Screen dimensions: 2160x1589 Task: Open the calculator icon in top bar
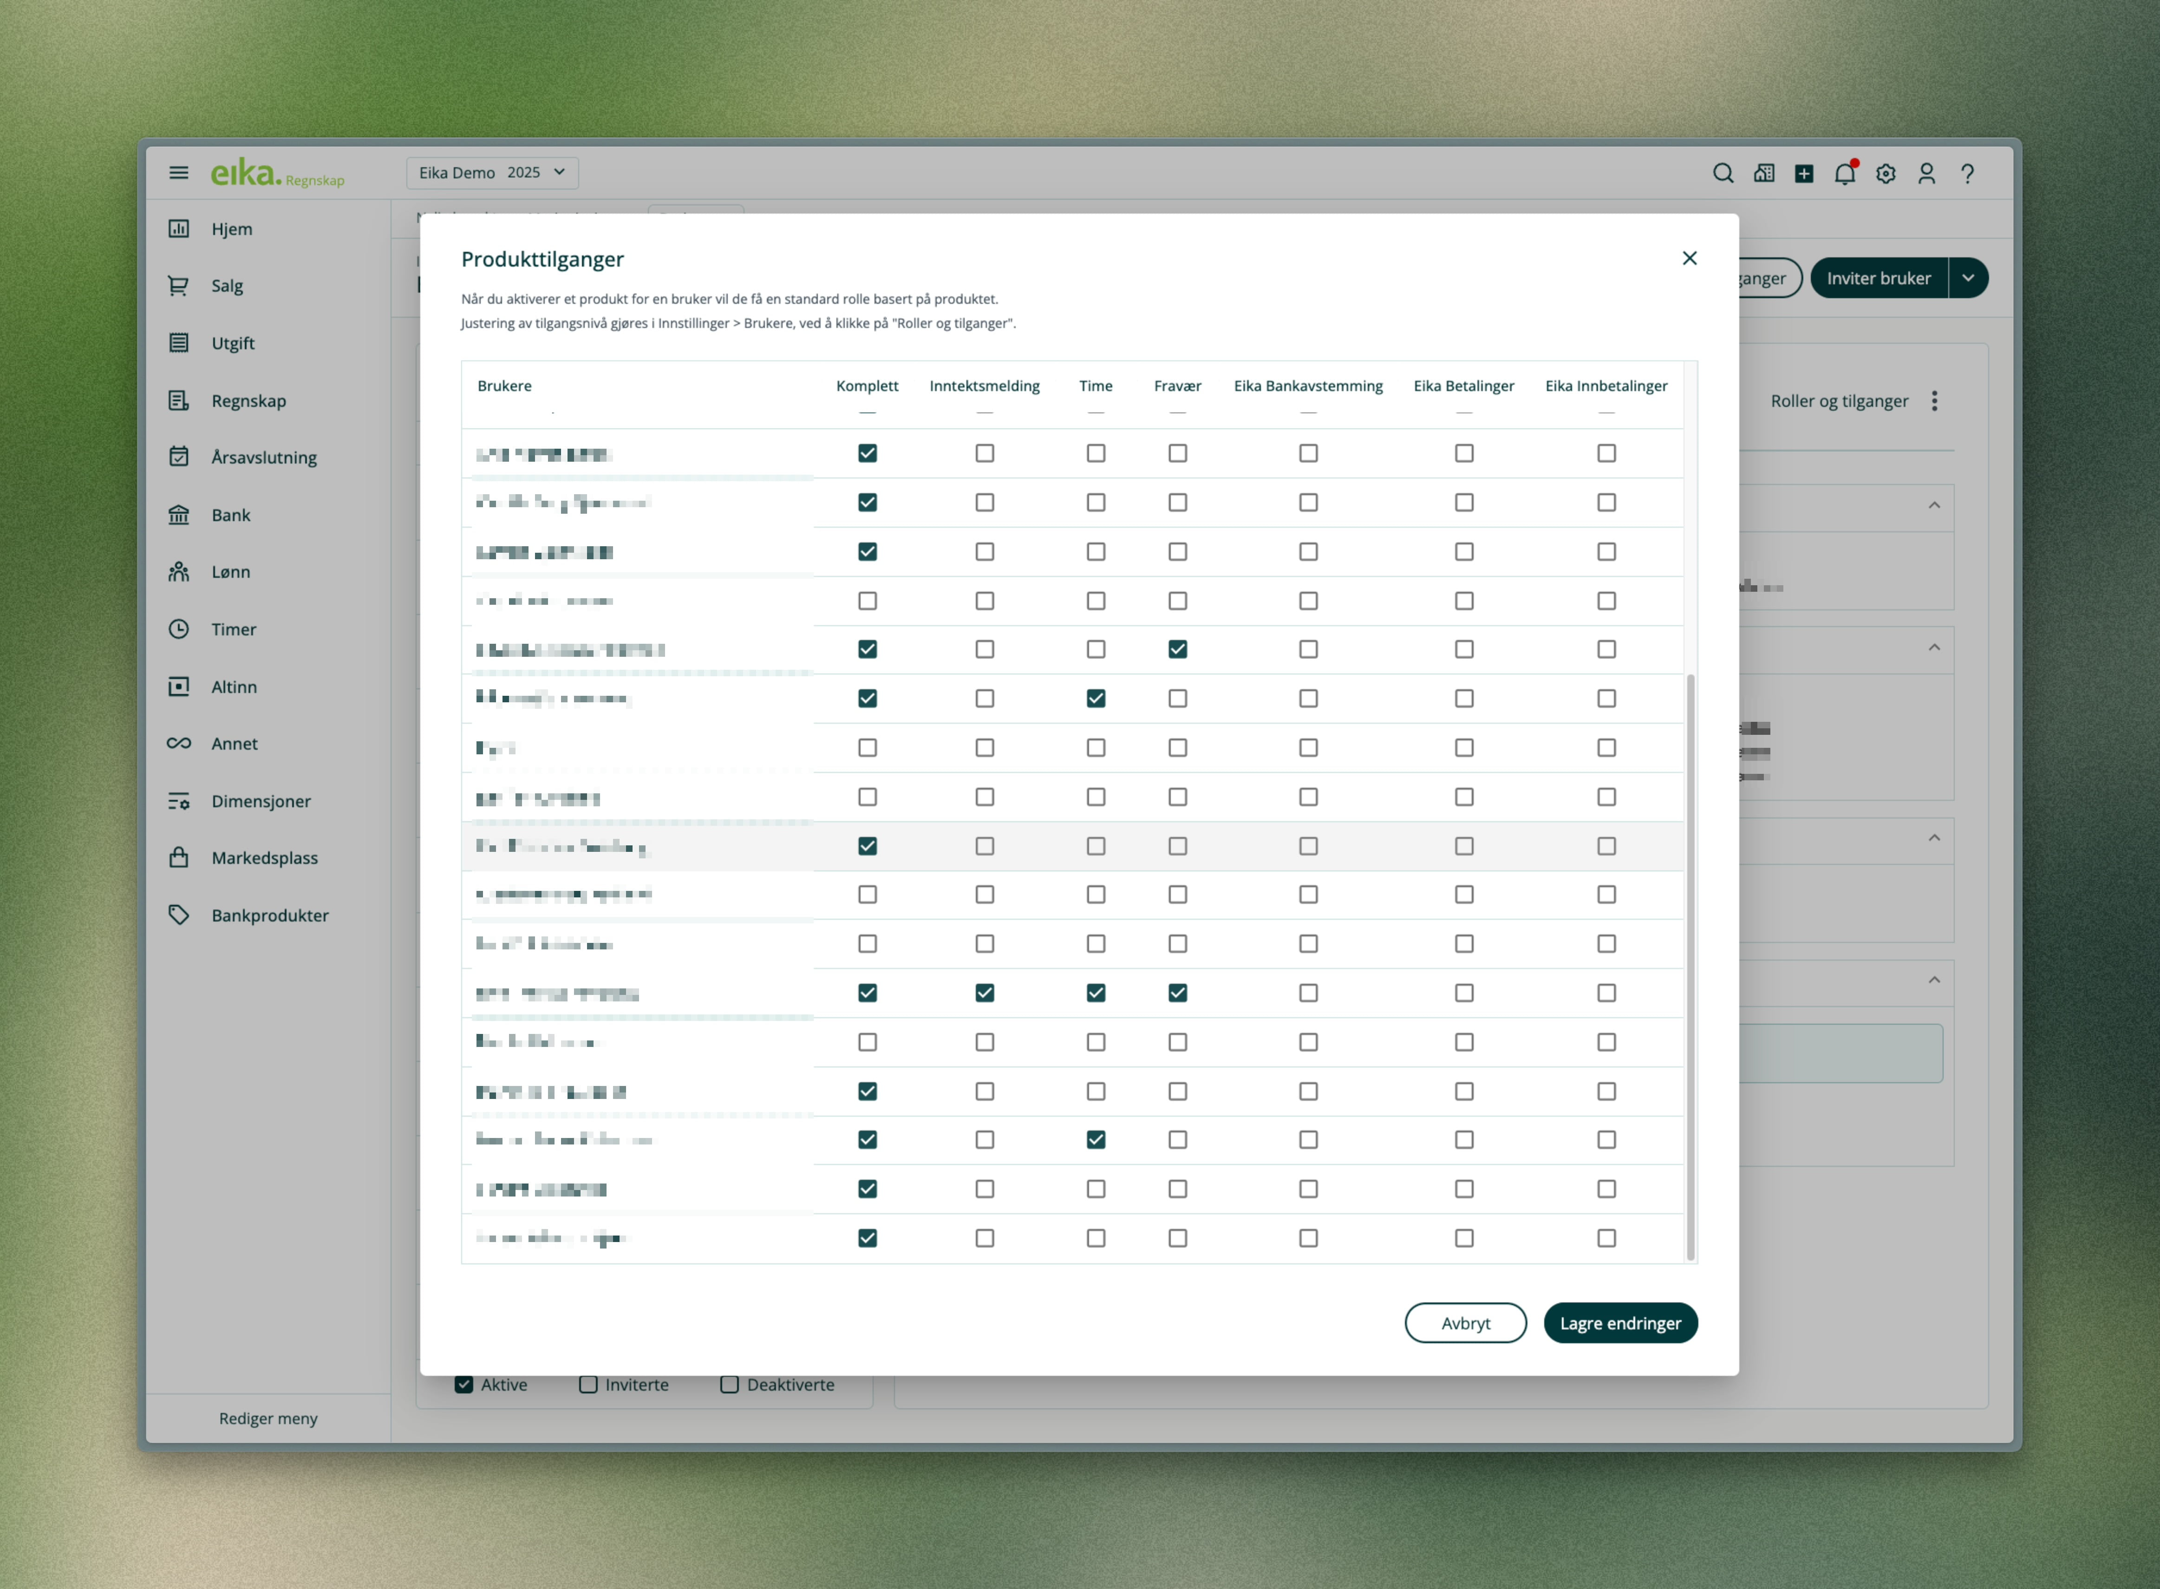tap(1764, 174)
